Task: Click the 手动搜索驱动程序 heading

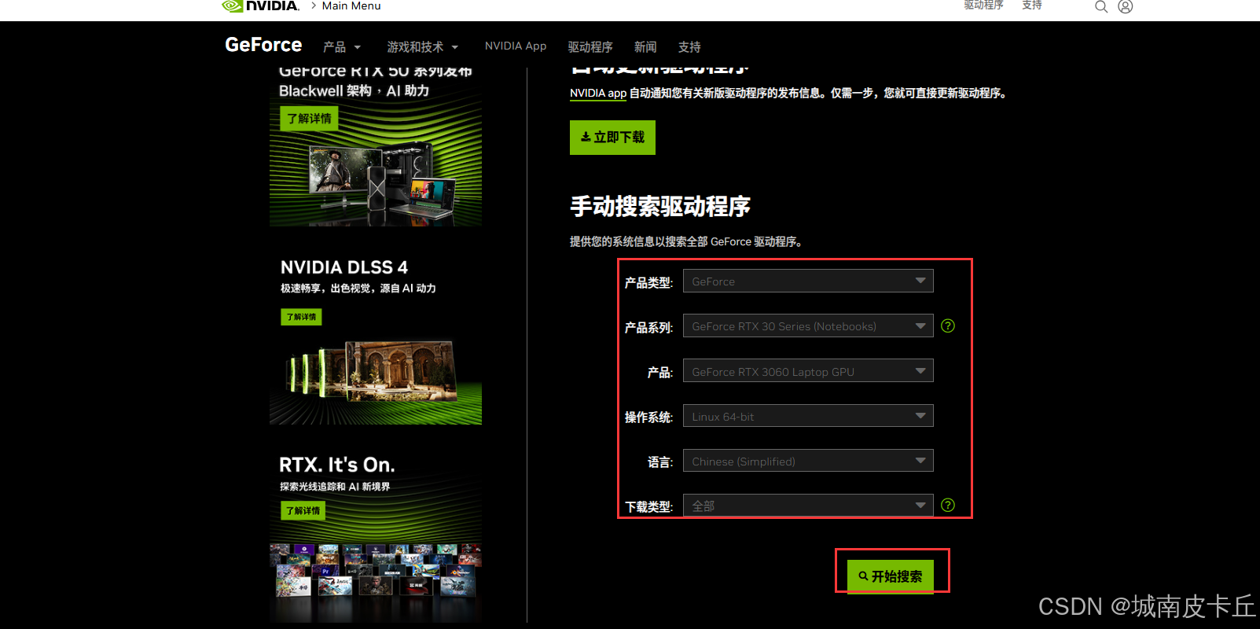Action: pyautogui.click(x=660, y=206)
